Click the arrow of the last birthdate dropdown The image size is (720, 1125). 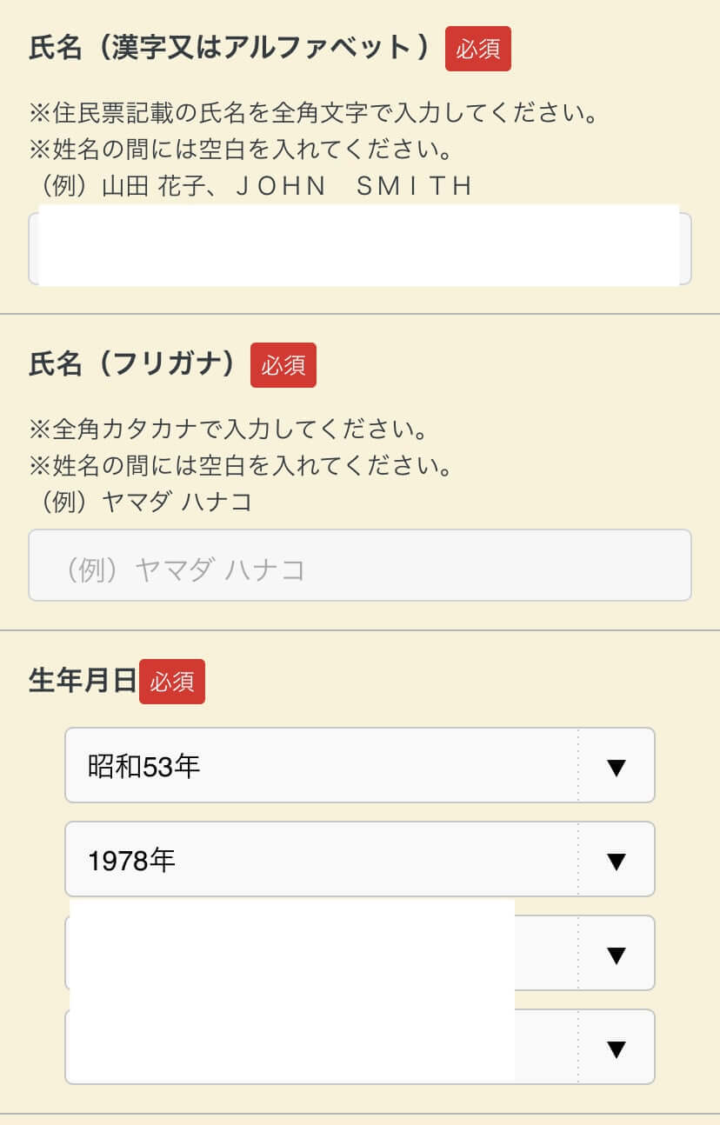point(616,1048)
